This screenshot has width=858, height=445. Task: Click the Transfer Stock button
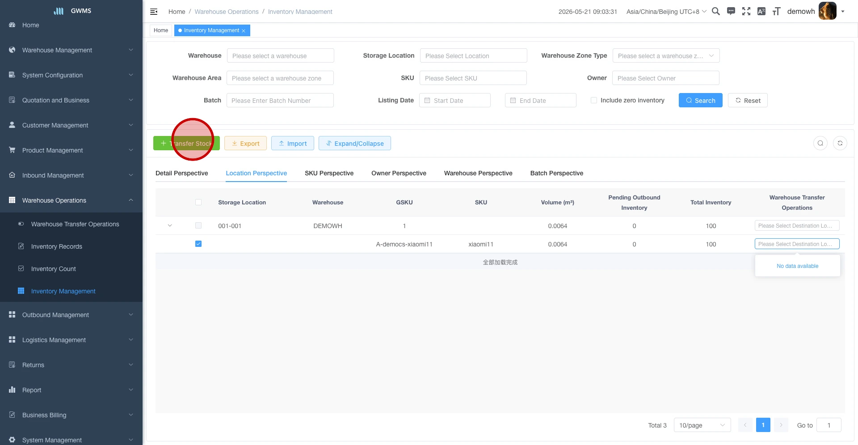[x=186, y=143]
